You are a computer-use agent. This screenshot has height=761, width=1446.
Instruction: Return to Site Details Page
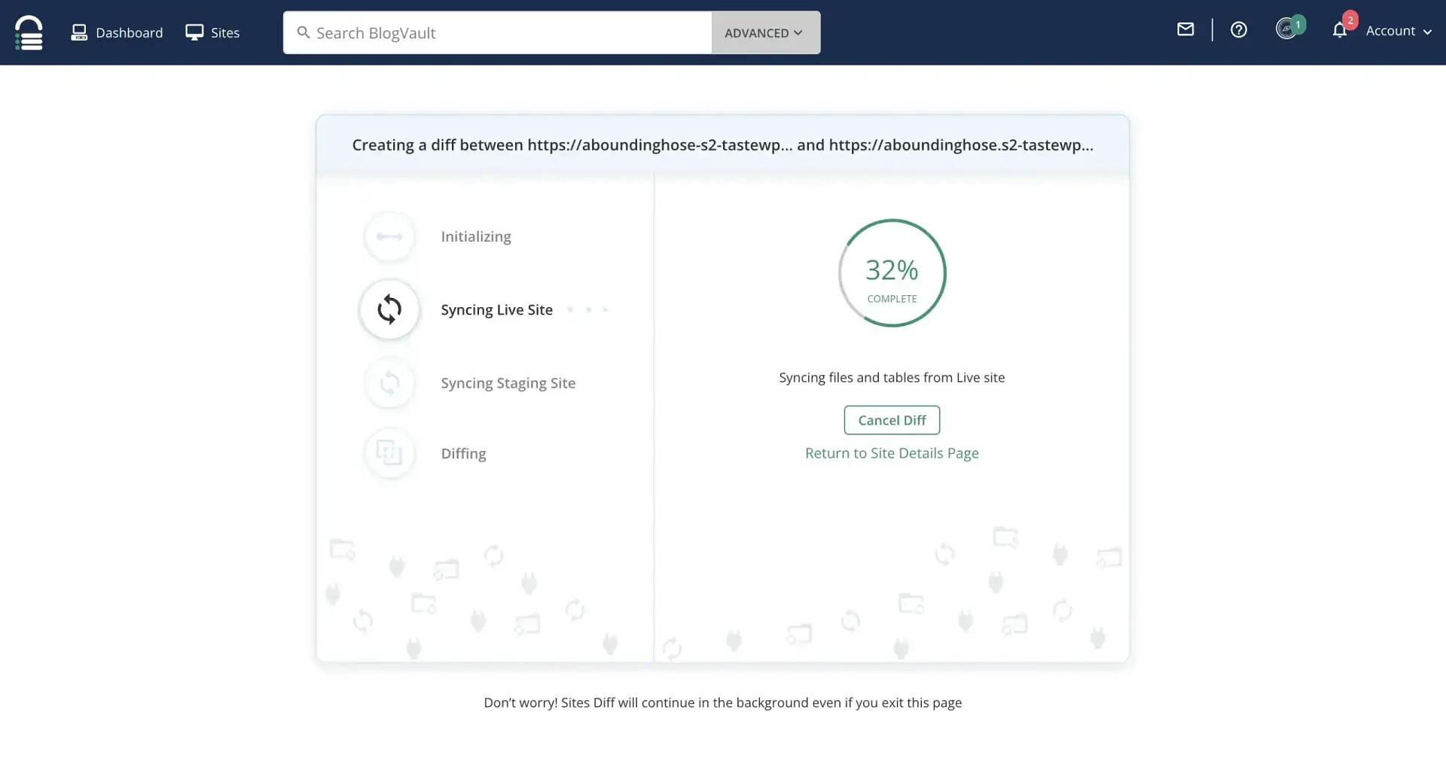(x=892, y=452)
